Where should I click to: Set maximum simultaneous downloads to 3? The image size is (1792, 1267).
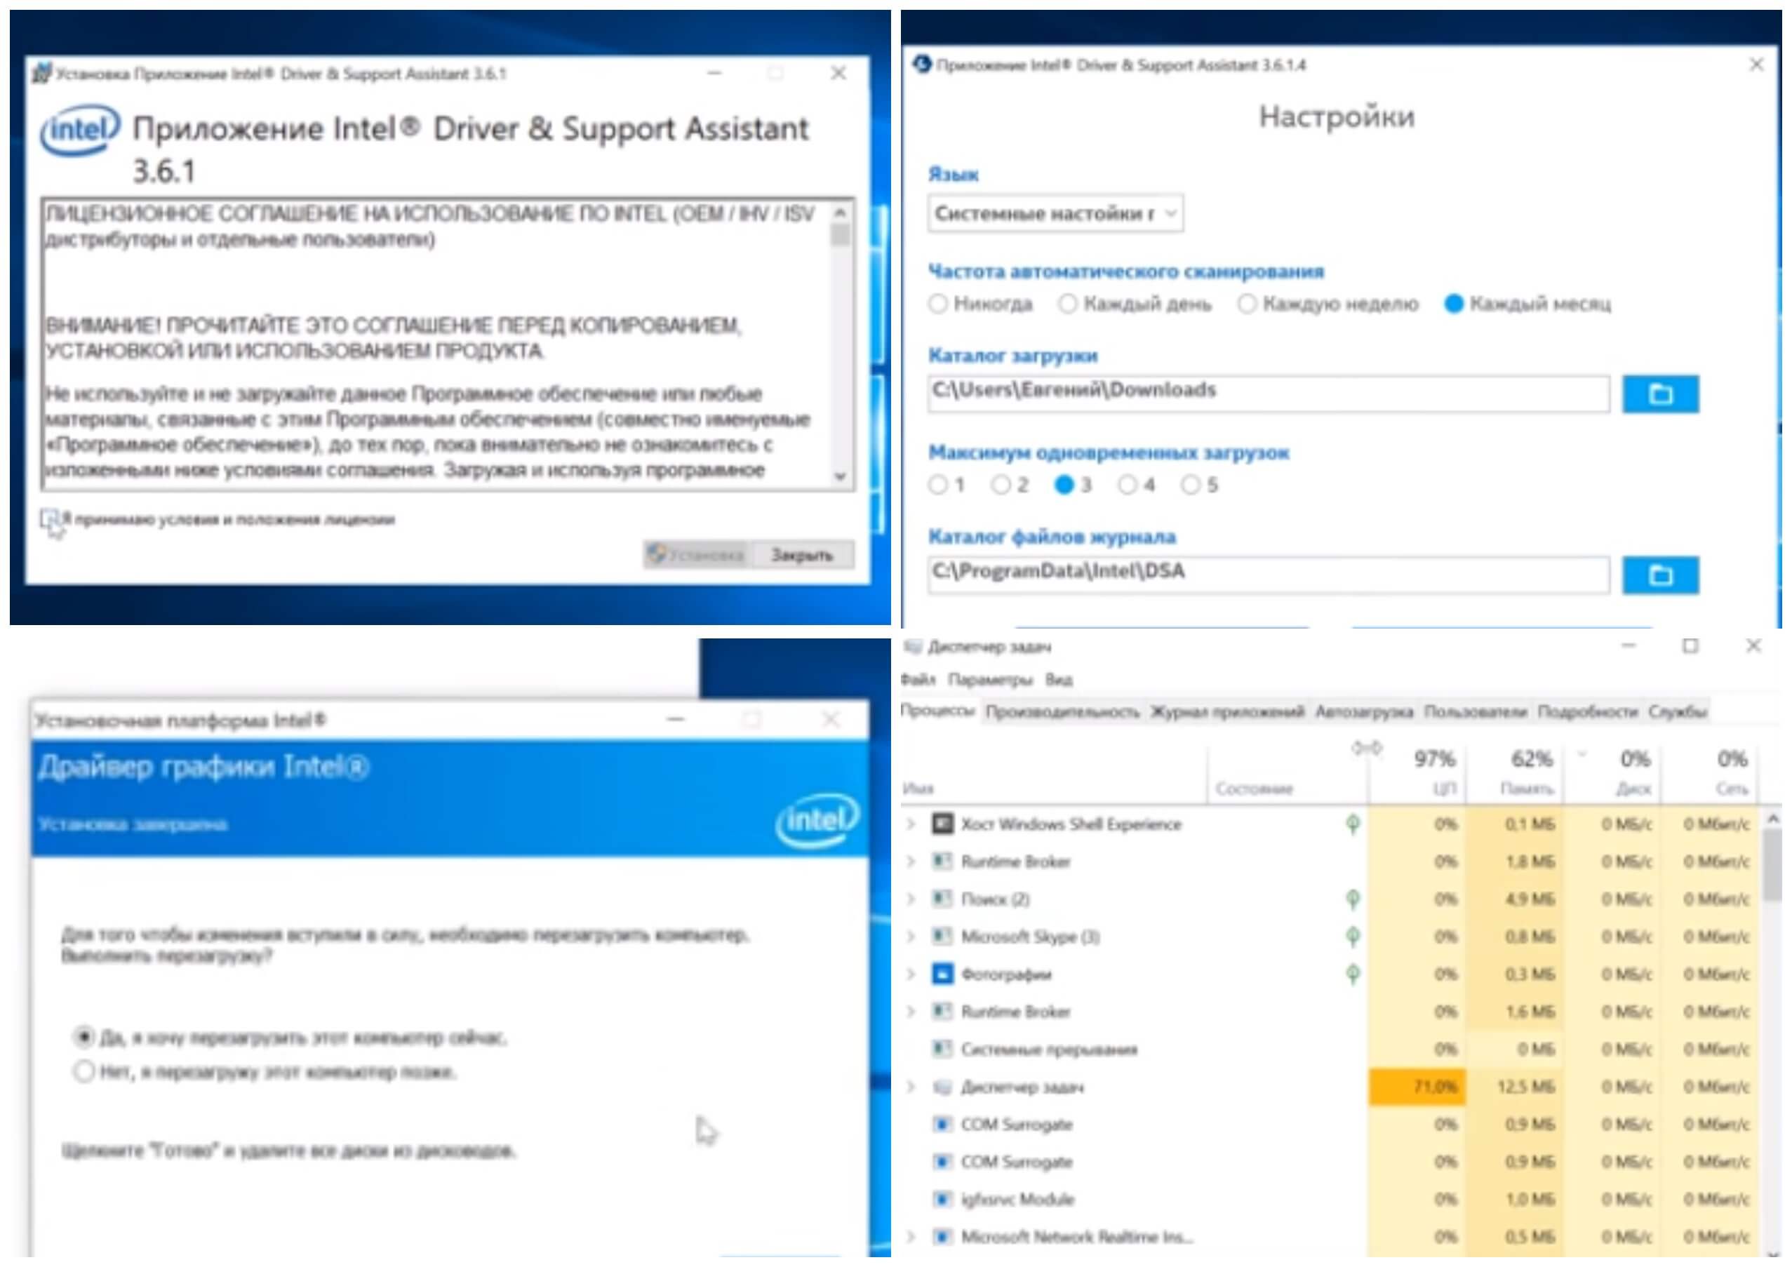pyautogui.click(x=1064, y=485)
